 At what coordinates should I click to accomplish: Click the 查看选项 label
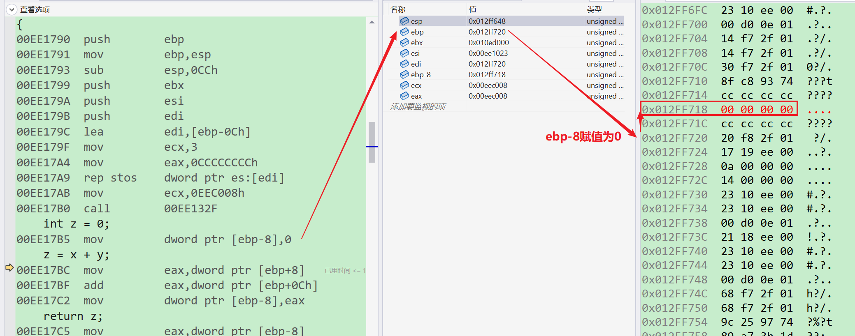pyautogui.click(x=35, y=9)
